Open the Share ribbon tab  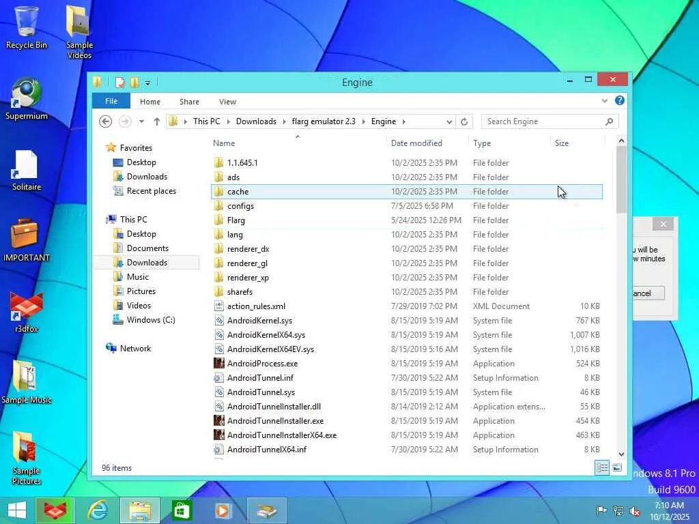pyautogui.click(x=189, y=102)
